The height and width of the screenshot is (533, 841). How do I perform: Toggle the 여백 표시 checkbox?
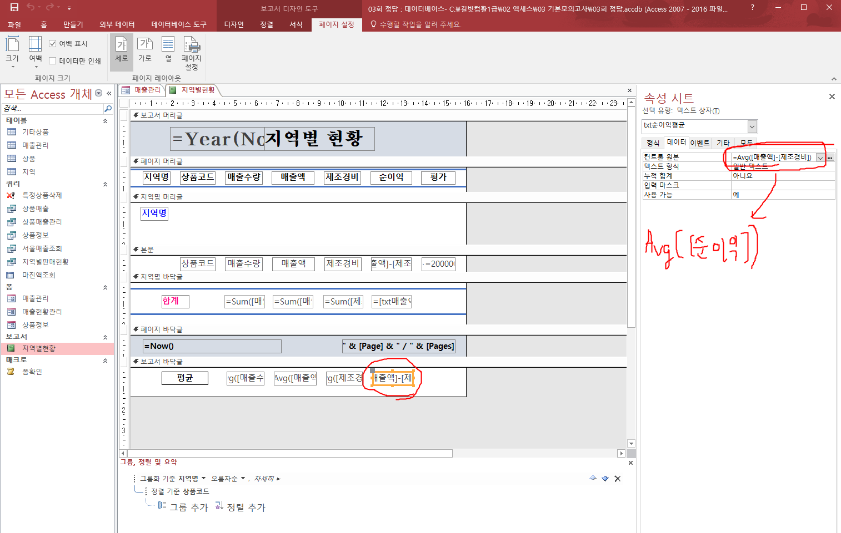pyautogui.click(x=53, y=44)
